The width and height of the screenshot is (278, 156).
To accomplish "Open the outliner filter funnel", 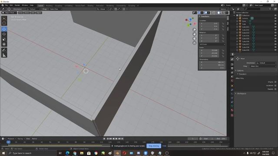I will 270,9.
